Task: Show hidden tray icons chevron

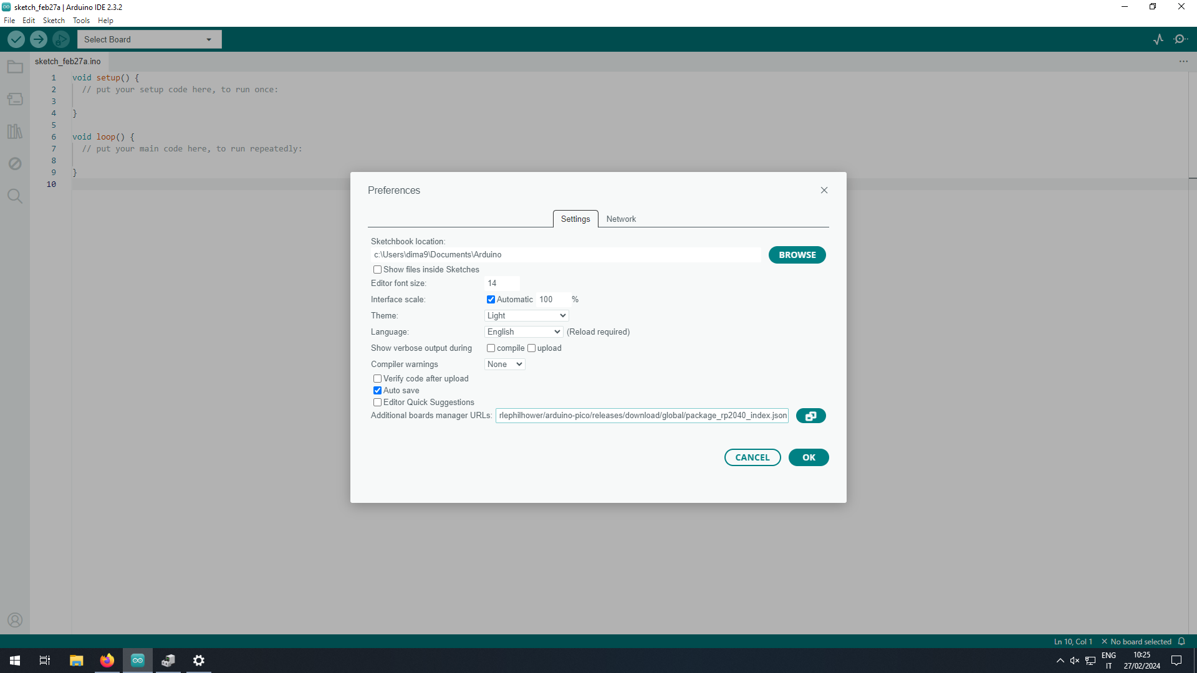Action: (1060, 661)
